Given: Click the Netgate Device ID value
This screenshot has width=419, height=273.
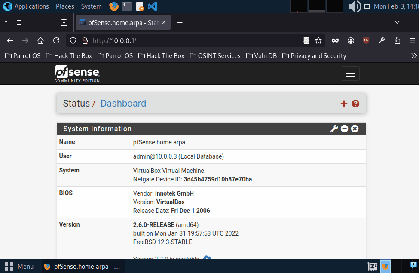Looking at the screenshot, I should point(218,179).
